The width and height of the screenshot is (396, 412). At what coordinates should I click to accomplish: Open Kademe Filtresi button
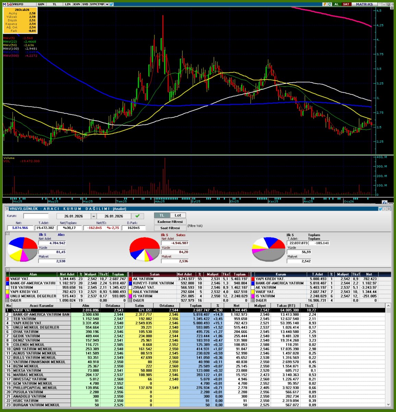pos(170,222)
